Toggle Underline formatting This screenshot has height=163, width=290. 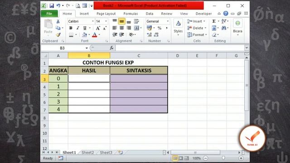[x=85, y=28]
